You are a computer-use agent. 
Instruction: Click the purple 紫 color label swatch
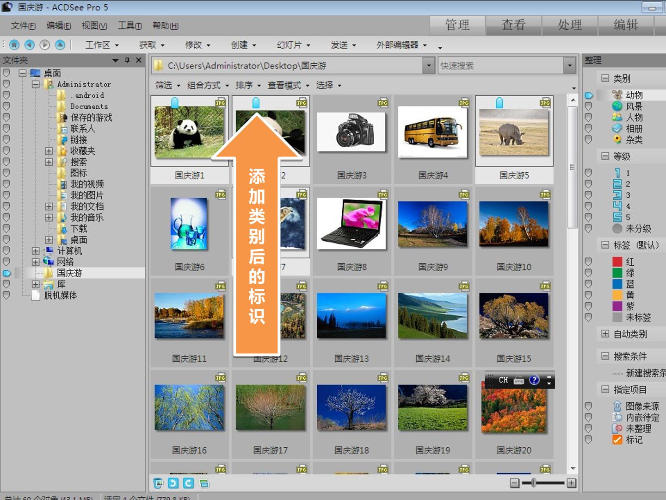click(x=617, y=306)
